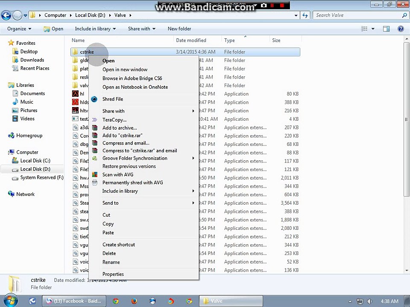The height and width of the screenshot is (307, 410).
Task: Expand Groove Folder Synchronization submenu
Action: (193, 158)
